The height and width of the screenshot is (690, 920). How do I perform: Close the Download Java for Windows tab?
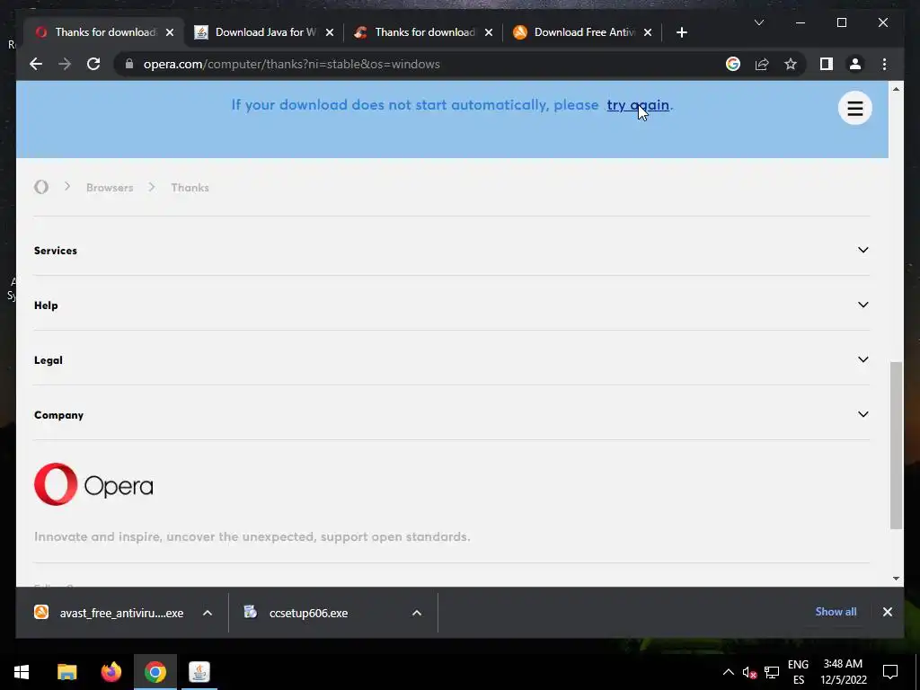coord(330,32)
